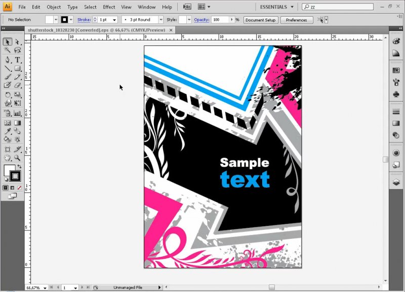Viewport: 405px width, 292px height.
Task: Select the Pen tool
Action: (x=8, y=60)
